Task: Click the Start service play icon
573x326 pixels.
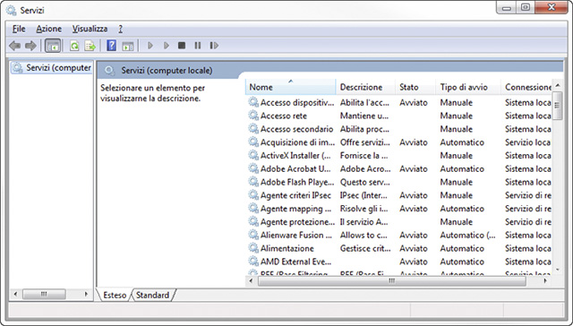Action: 150,46
